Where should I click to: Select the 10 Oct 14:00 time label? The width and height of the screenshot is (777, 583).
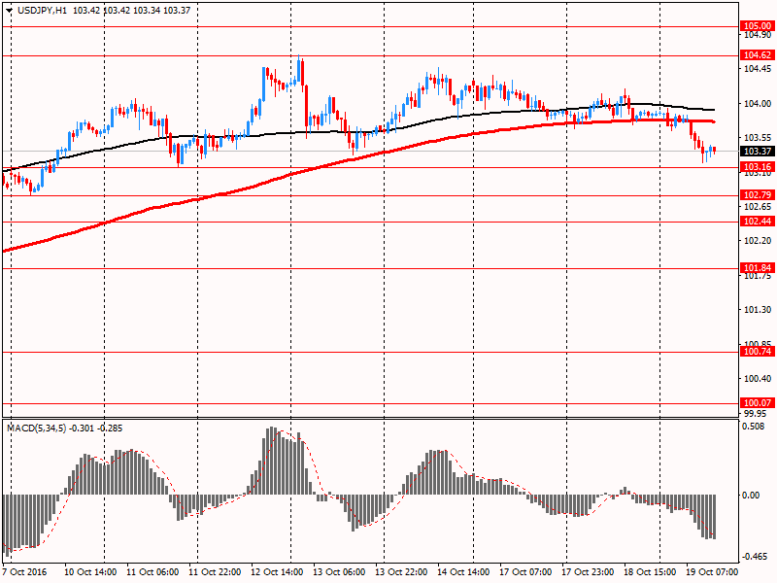click(90, 571)
